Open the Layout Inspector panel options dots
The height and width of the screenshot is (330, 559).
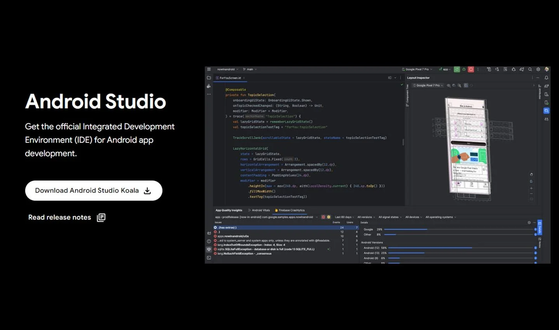[532, 78]
